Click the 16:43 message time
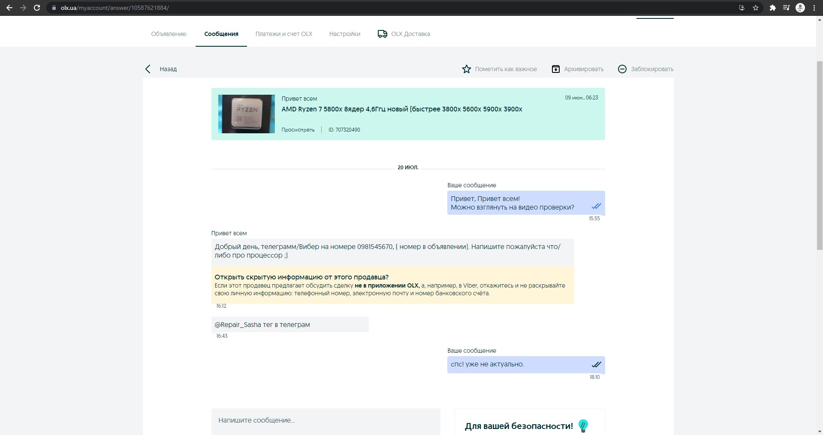Image resolution: width=823 pixels, height=435 pixels. tap(222, 336)
